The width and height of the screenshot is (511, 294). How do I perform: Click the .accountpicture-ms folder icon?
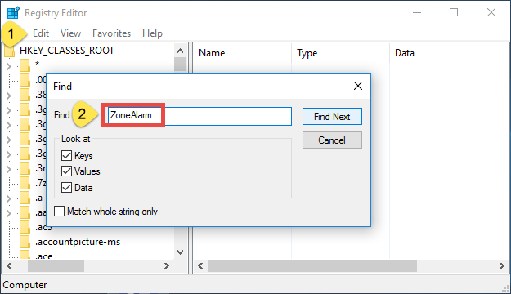click(25, 242)
